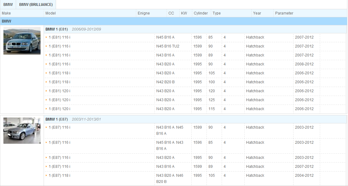348x186 pixels.
Task: Click the Cylinder column header
Action: [201, 13]
